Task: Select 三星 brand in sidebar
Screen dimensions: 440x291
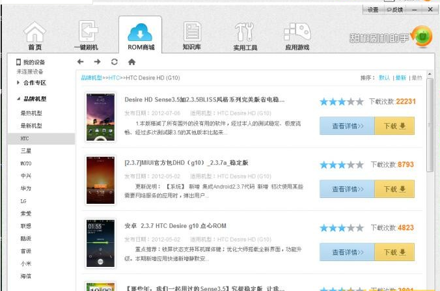Action: coord(26,151)
